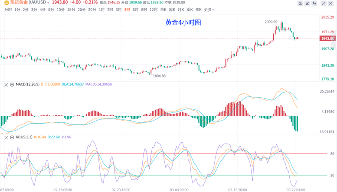Switch to the 年K yearly chart
Image resolution: width=337 pixels, height=192 pixels.
coord(198,10)
